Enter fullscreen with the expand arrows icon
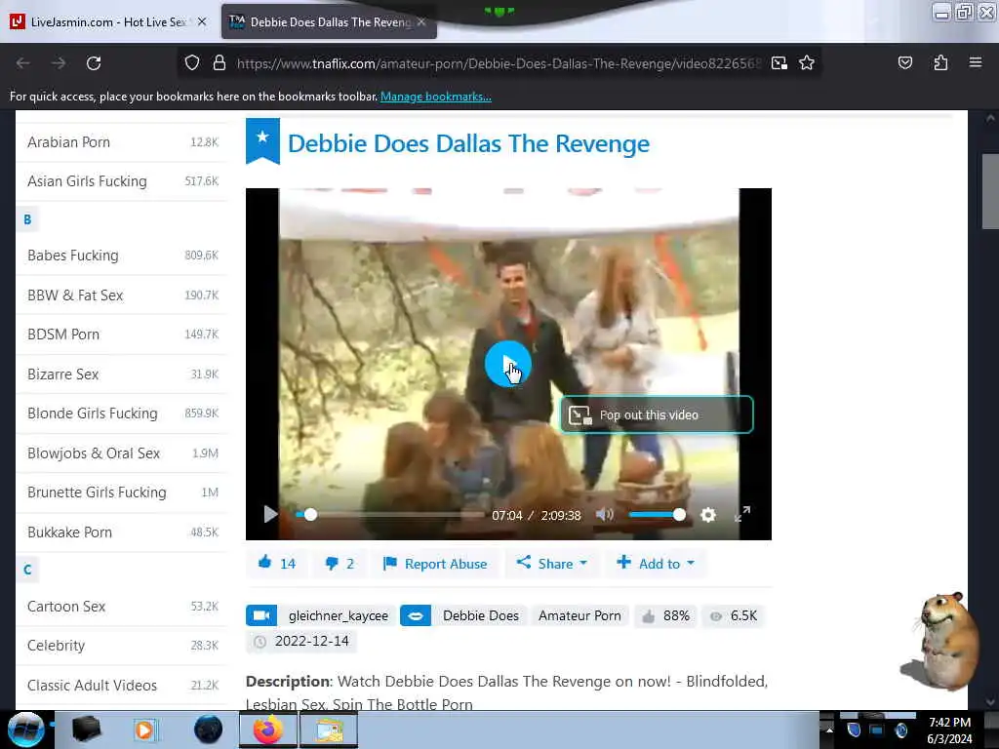The width and height of the screenshot is (999, 749). pyautogui.click(x=742, y=514)
